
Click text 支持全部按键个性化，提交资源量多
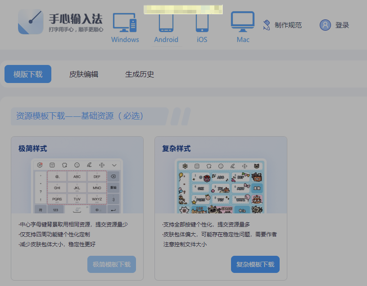pyautogui.click(x=206, y=225)
